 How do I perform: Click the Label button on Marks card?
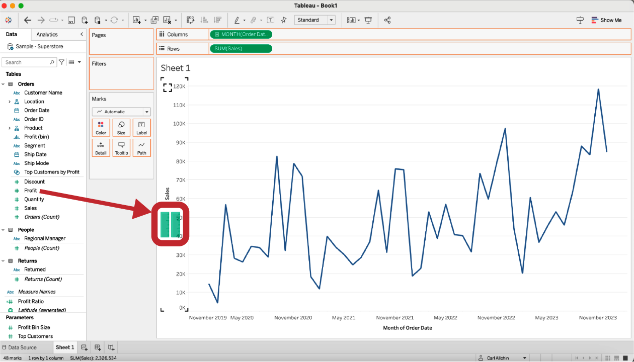click(x=141, y=128)
